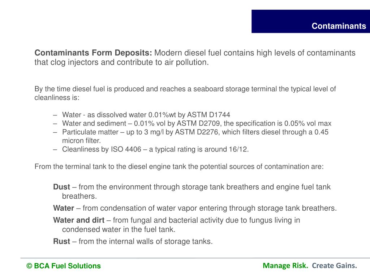Click the 'Create Gains.' slogan text
The image size is (370, 277).
[334, 266]
